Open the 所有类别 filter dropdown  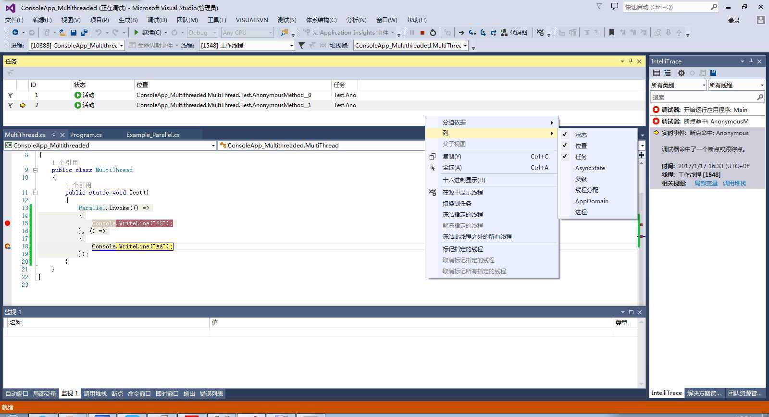pyautogui.click(x=678, y=85)
